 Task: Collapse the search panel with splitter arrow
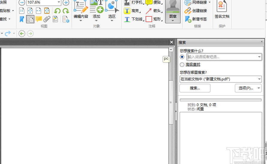click(x=176, y=111)
